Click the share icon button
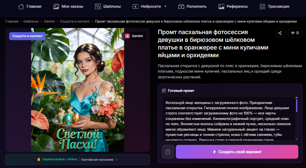 pos(280,33)
